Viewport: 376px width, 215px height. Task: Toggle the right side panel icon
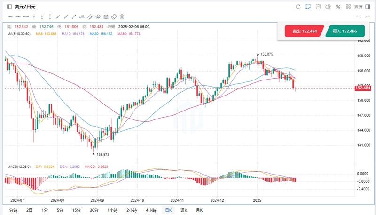[368, 7]
